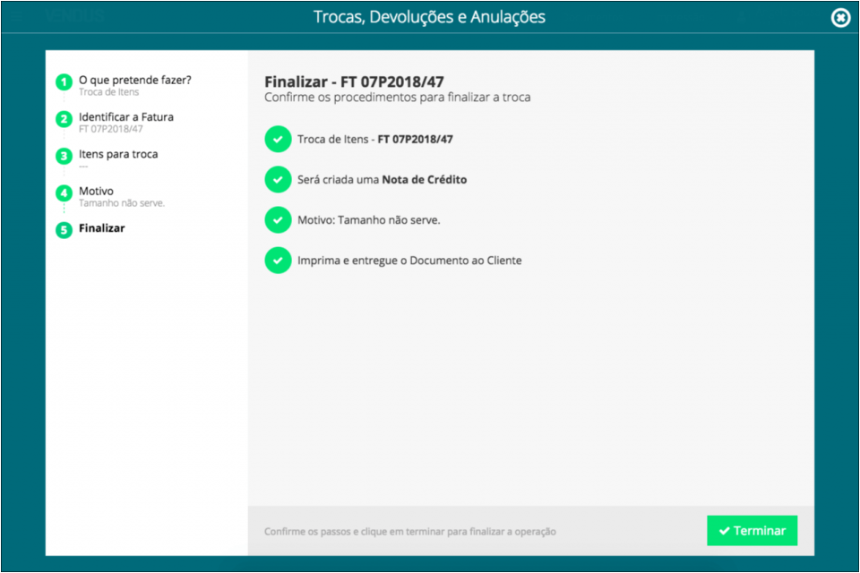Close the Trocas, Devoluções e Anulações dialog
This screenshot has height=573, width=860.
click(840, 18)
